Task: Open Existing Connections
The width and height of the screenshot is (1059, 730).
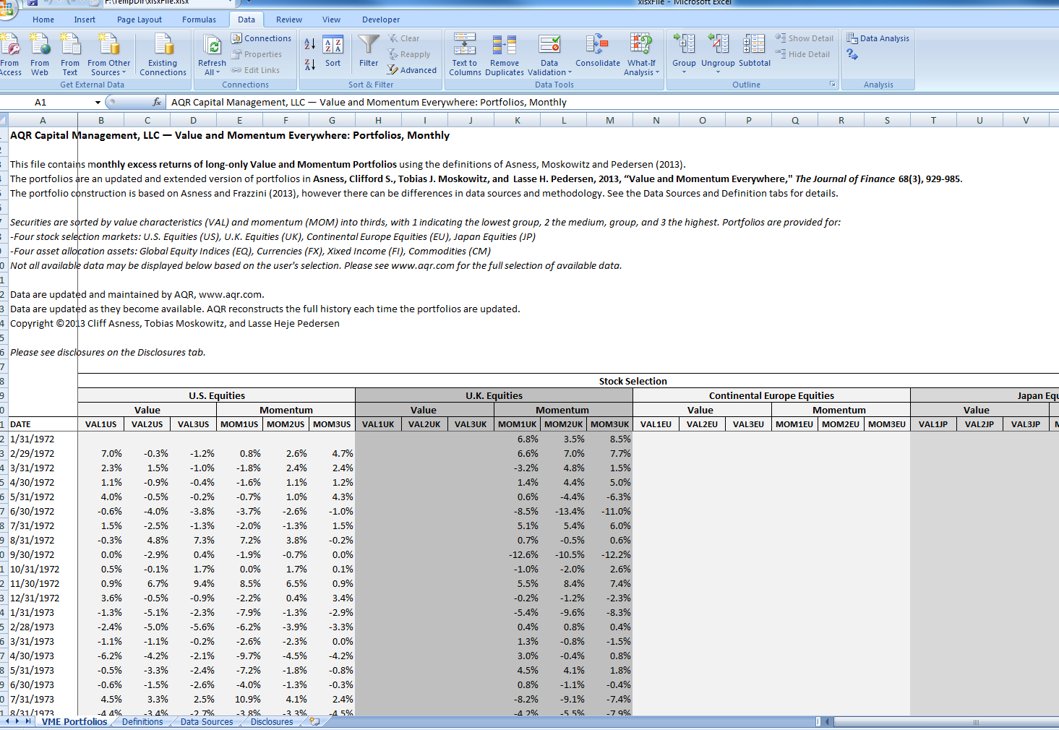Action: 163,54
